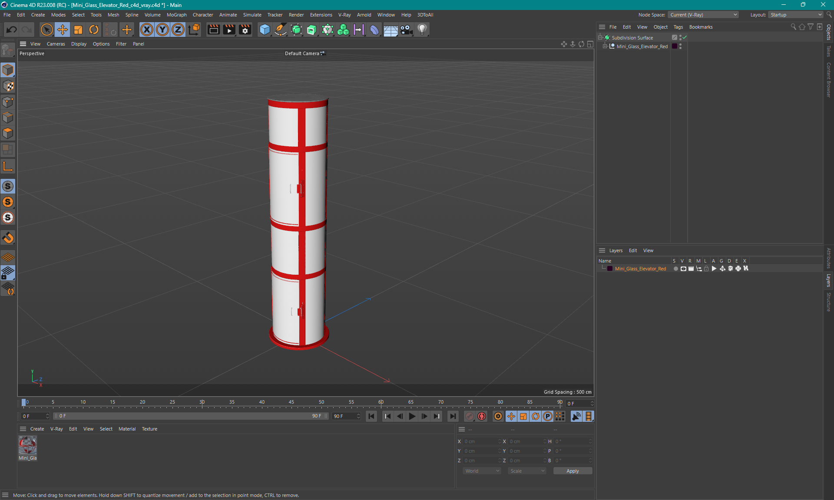Play animation forward

click(412, 416)
